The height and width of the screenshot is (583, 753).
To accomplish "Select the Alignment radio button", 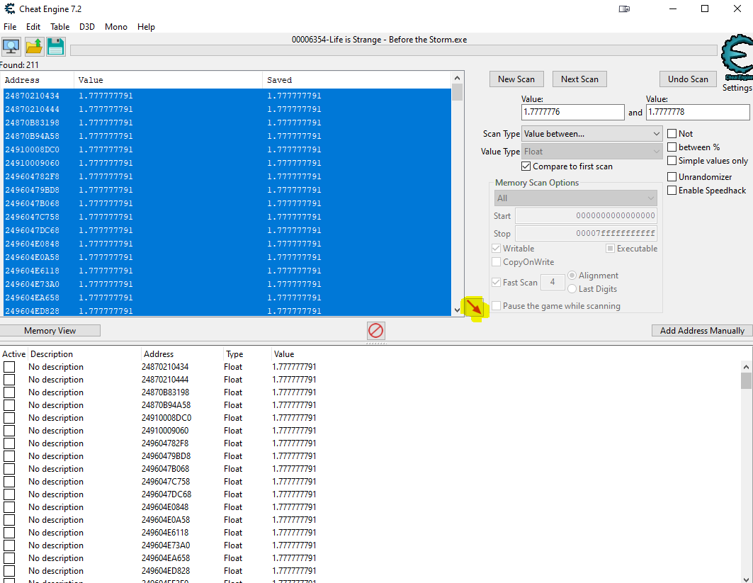I will 572,275.
